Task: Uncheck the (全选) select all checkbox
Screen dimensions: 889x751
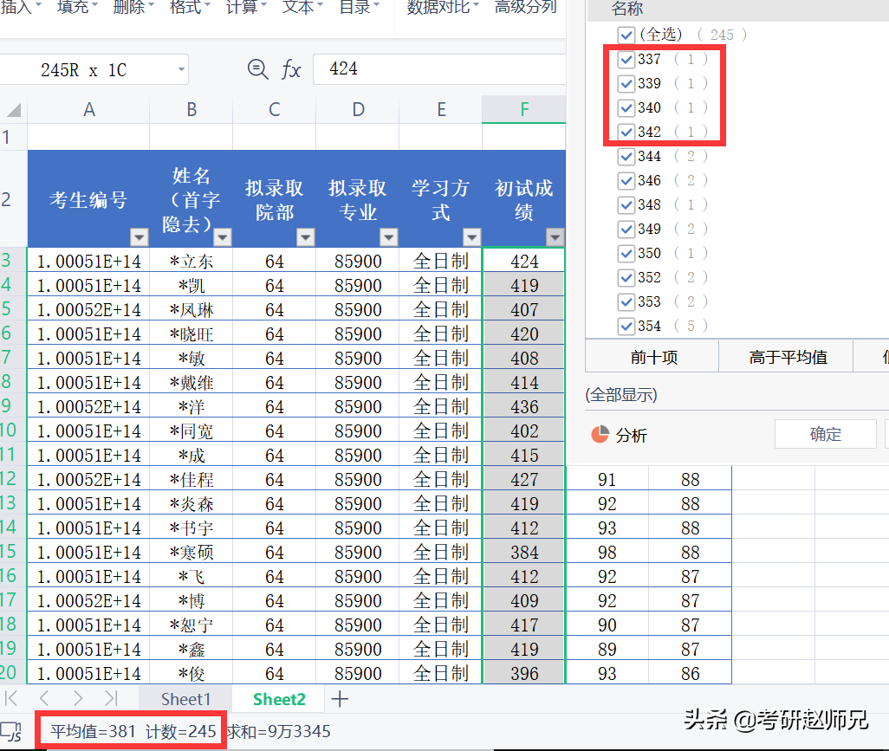Action: tap(626, 35)
